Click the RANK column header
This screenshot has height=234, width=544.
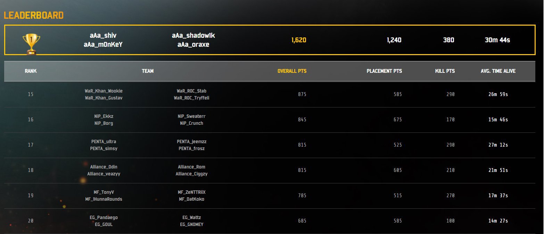coord(31,71)
